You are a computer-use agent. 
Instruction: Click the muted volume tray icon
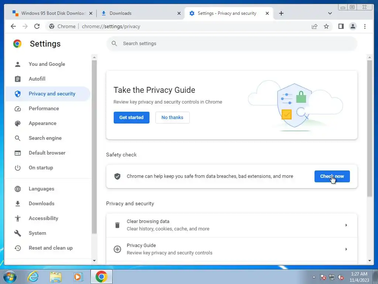pyautogui.click(x=341, y=277)
